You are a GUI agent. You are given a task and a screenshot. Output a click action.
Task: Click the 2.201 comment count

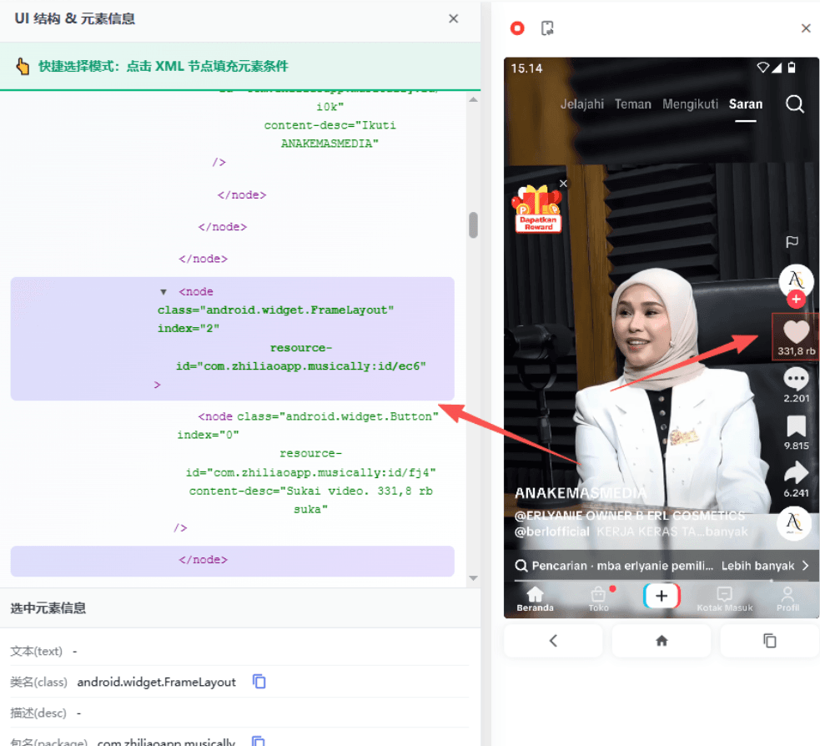click(796, 398)
